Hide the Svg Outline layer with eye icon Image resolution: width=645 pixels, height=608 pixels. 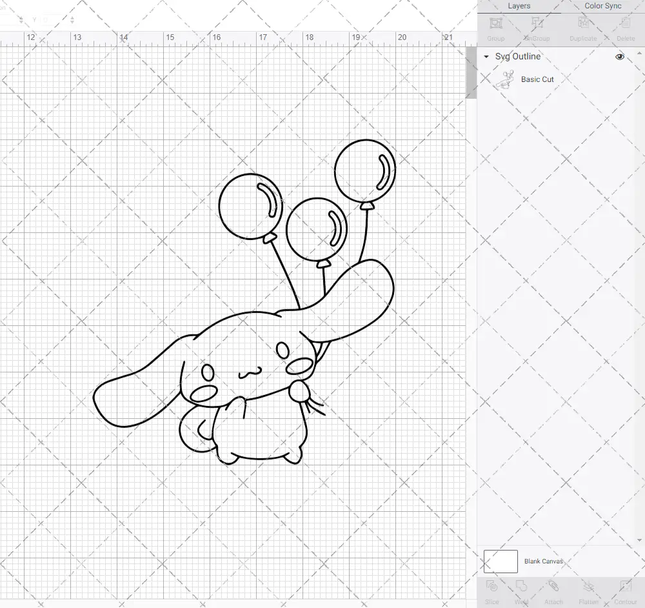(x=619, y=57)
